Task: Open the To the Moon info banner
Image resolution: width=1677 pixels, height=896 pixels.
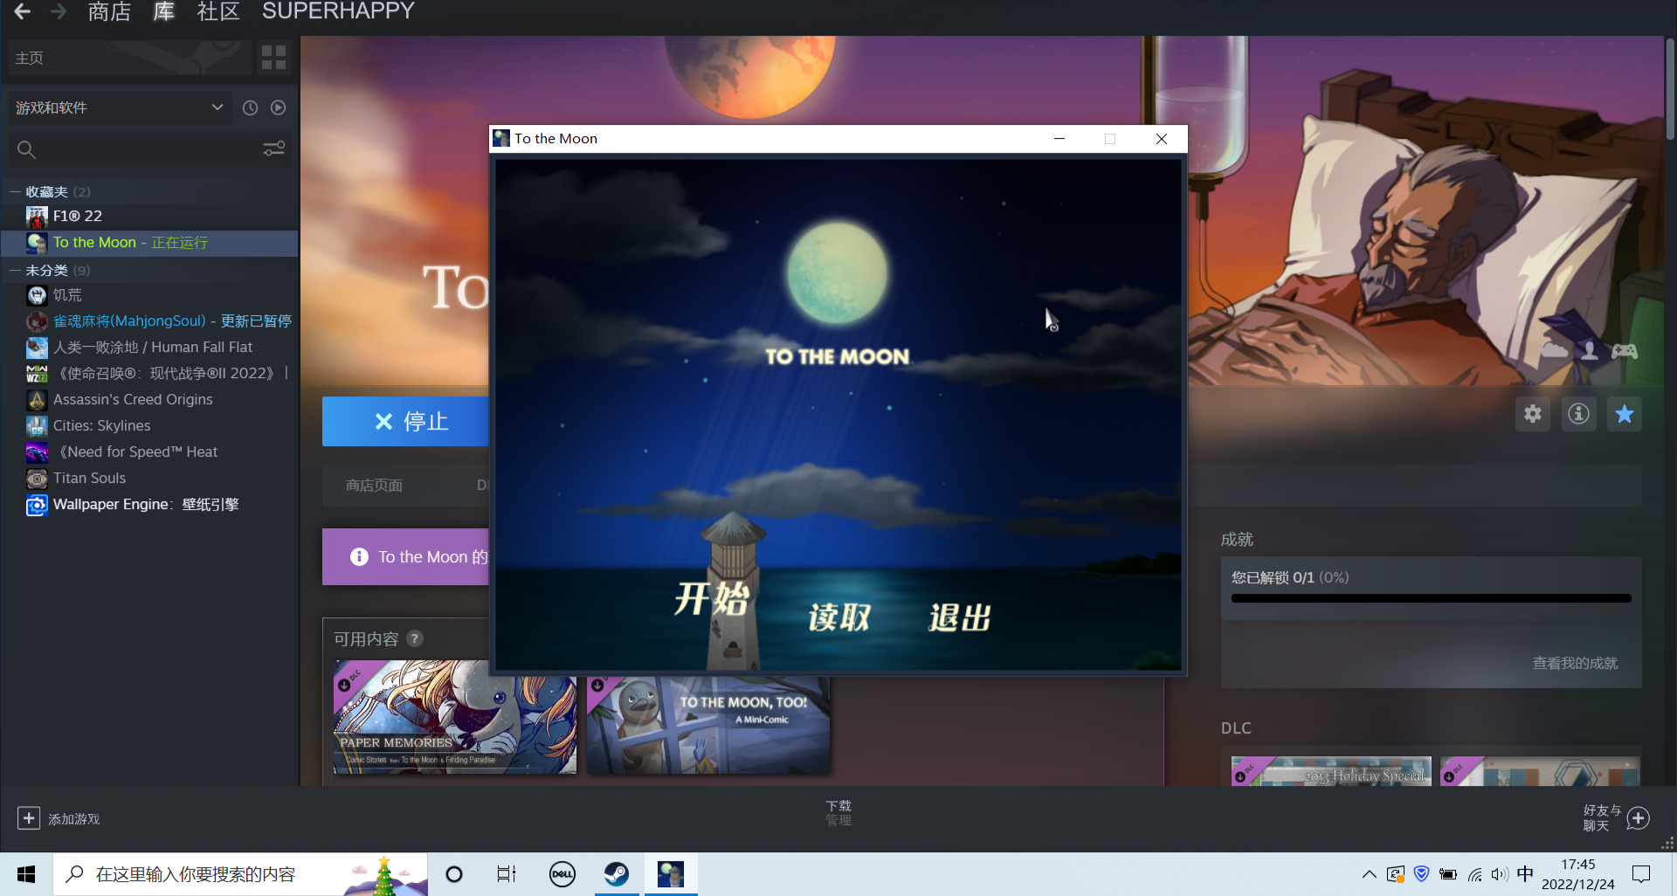Action: coord(406,557)
